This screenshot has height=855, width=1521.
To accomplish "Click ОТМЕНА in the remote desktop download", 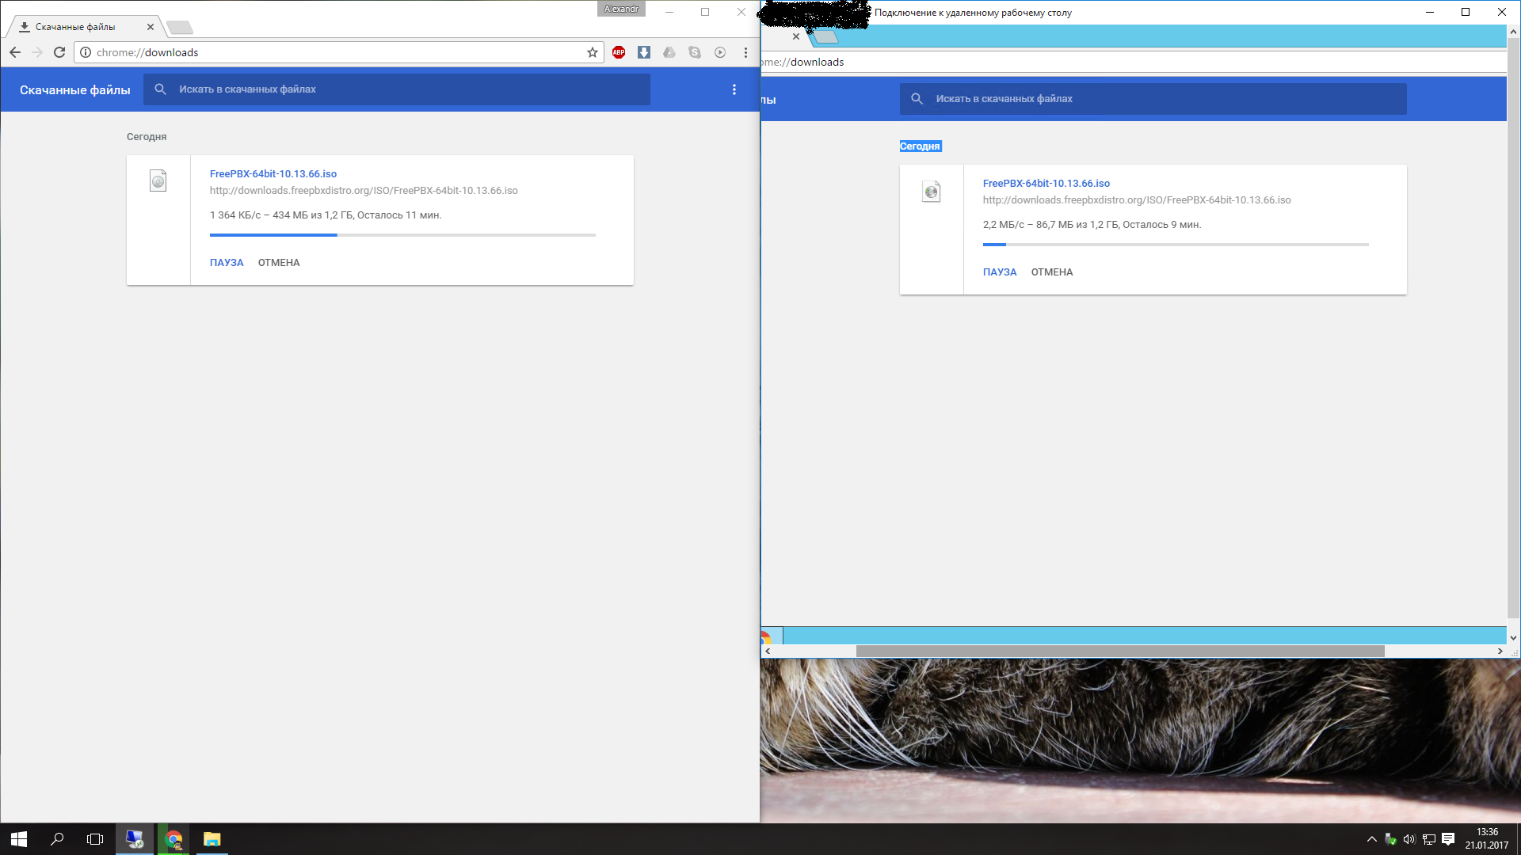I will point(1052,272).
